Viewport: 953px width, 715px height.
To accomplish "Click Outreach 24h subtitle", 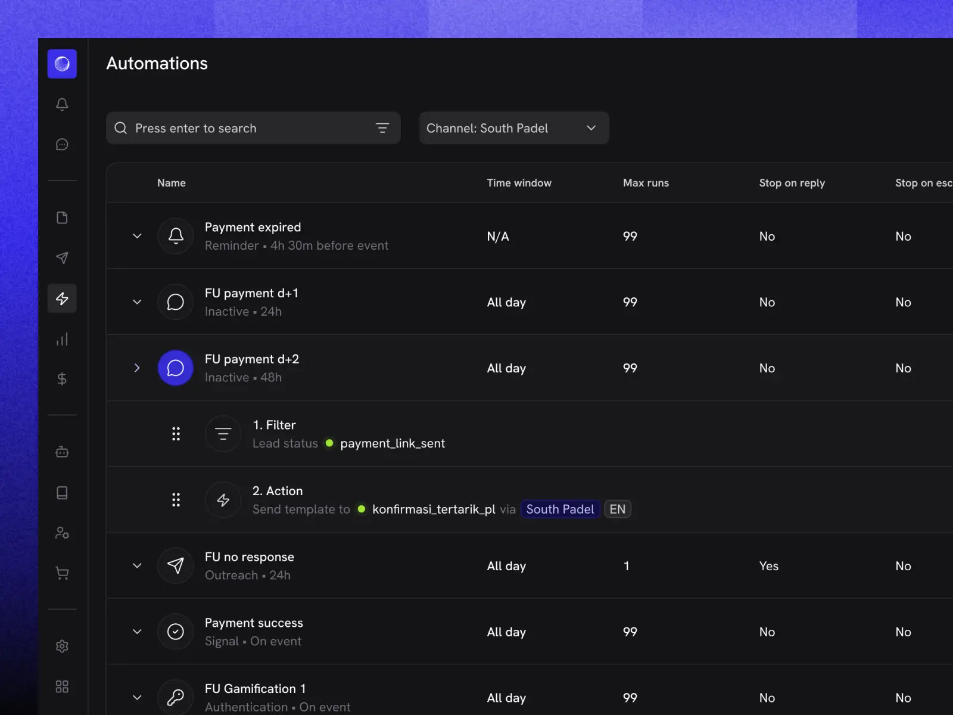I will (x=248, y=576).
